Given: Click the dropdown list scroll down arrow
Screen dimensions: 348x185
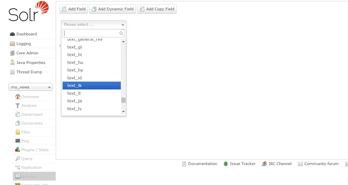Looking at the screenshot, I should coord(123,111).
